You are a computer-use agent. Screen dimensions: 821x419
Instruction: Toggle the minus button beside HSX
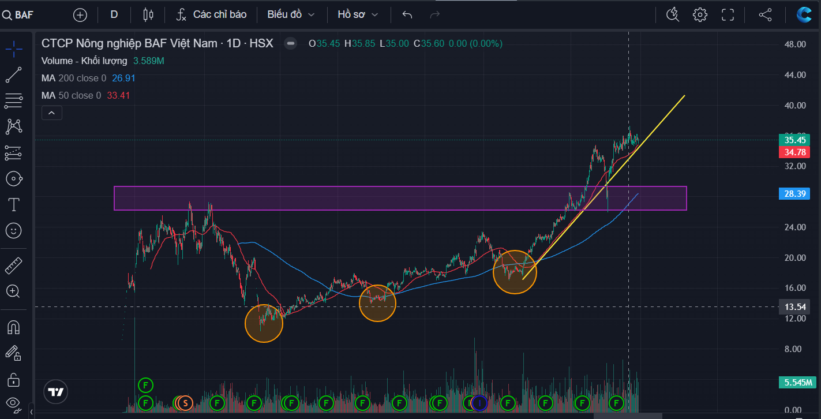291,43
